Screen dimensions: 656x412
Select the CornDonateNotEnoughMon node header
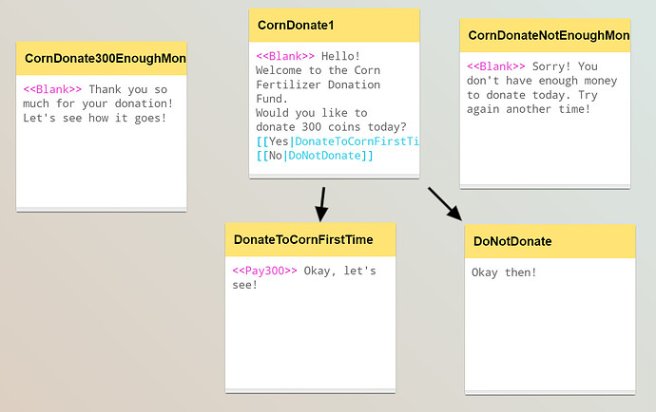coord(545,35)
